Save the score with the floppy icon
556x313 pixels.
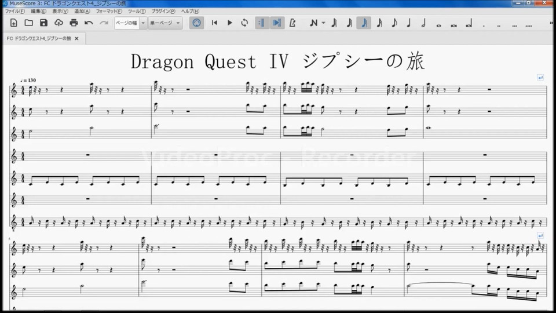click(43, 23)
